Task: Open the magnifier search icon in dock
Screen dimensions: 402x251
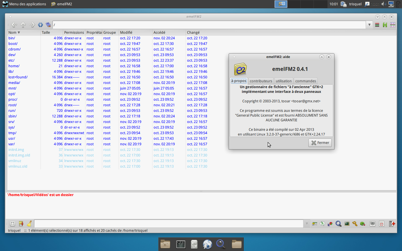Action: (221, 244)
